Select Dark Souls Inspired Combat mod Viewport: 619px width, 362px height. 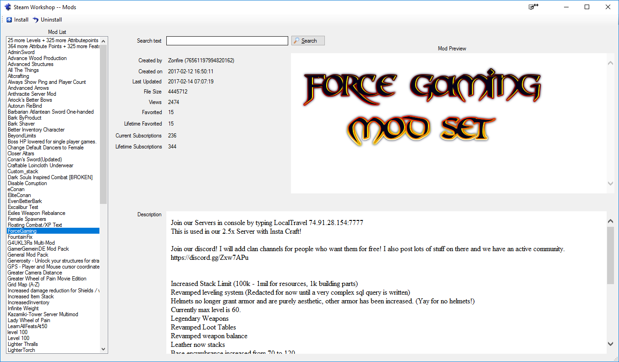tap(50, 177)
